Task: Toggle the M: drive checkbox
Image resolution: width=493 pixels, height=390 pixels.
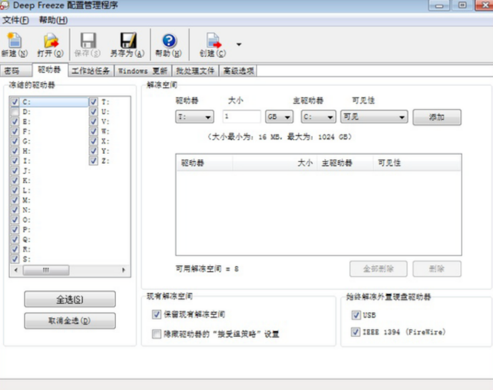Action: click(15, 200)
